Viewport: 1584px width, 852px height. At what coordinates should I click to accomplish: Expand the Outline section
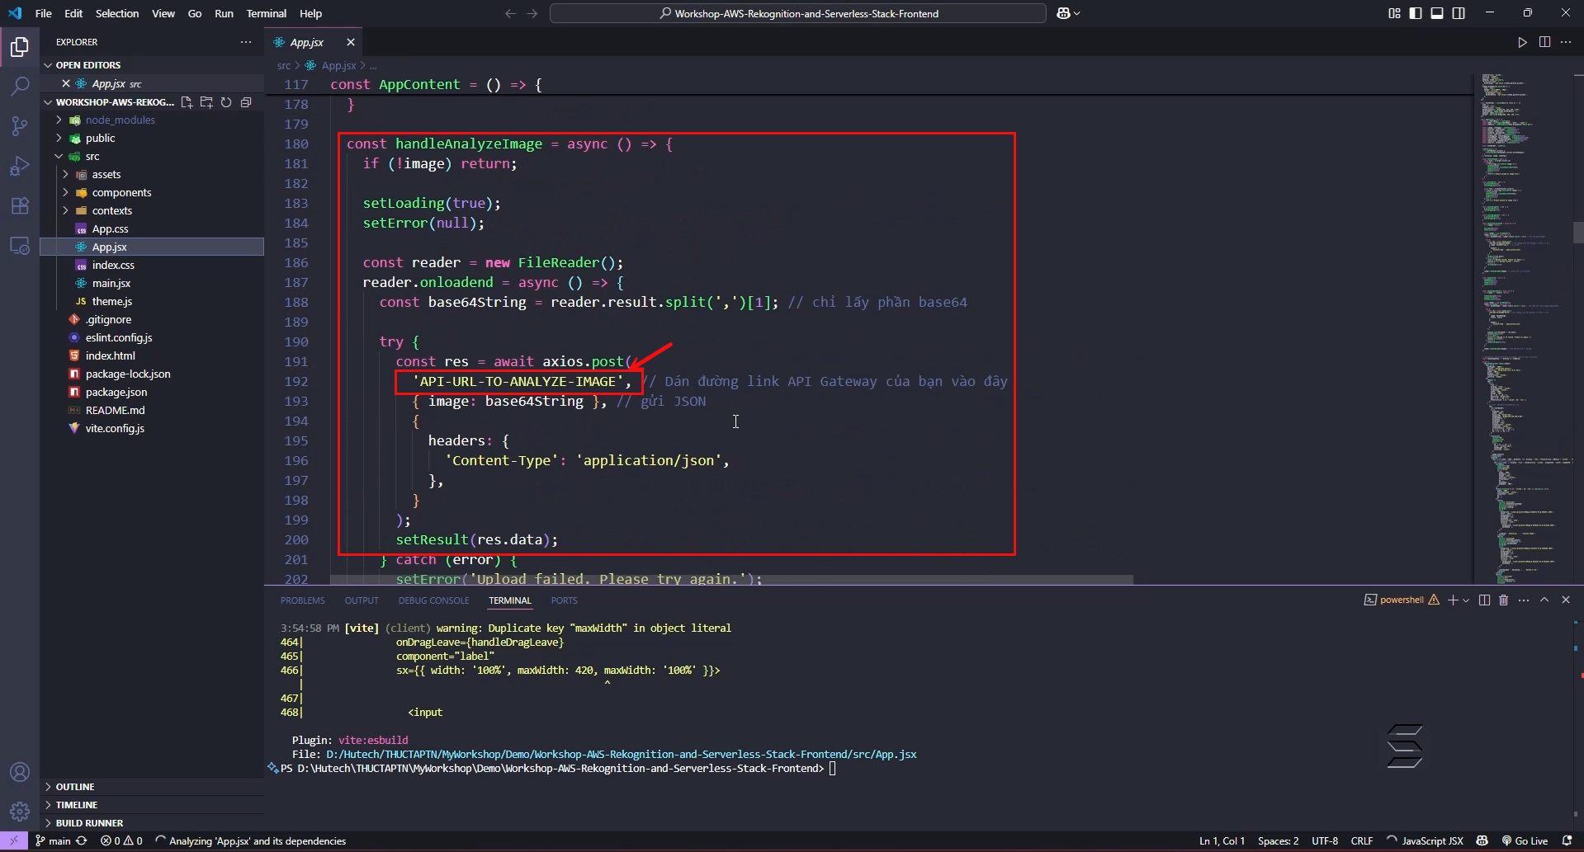(152, 787)
